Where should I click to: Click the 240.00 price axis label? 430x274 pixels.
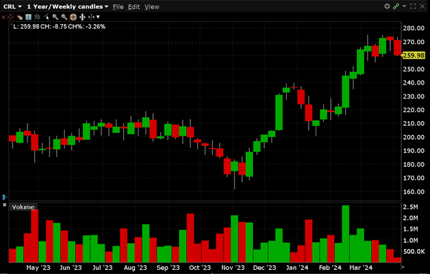tap(413, 83)
